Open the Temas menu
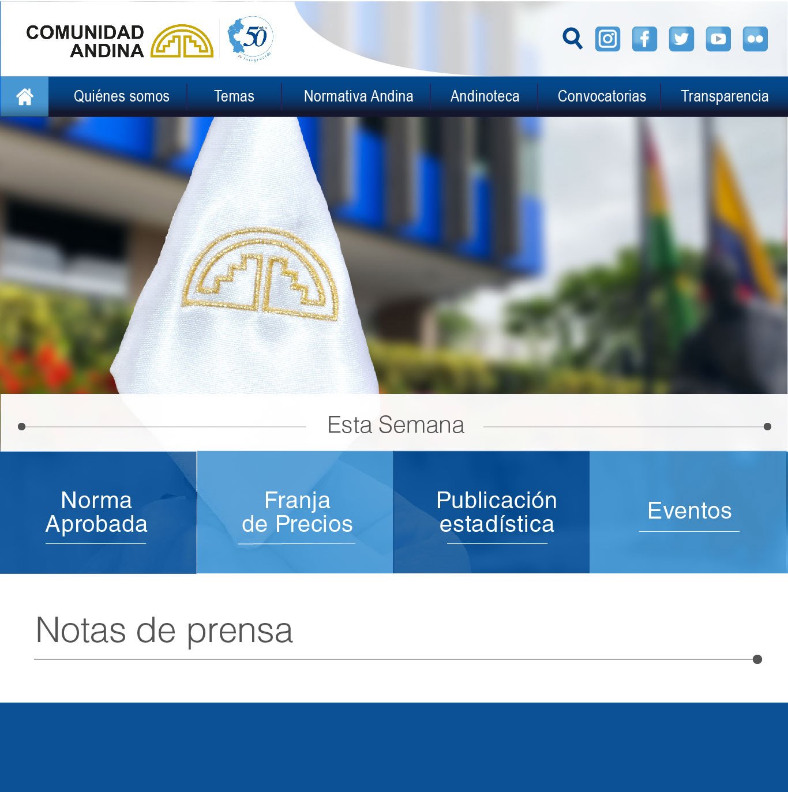Screen dimensions: 788x792 pos(234,96)
